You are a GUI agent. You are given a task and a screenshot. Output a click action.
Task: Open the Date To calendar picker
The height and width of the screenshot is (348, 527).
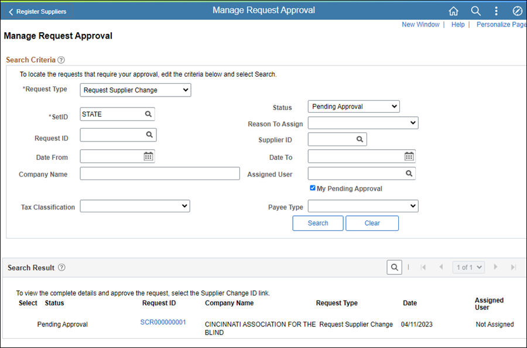click(409, 156)
